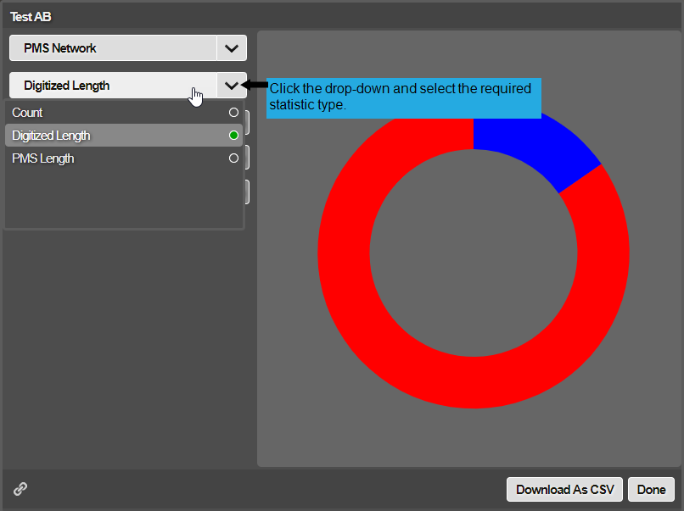This screenshot has width=684, height=511.
Task: Expand the PMS Network drop-down chevron
Action: tap(232, 48)
